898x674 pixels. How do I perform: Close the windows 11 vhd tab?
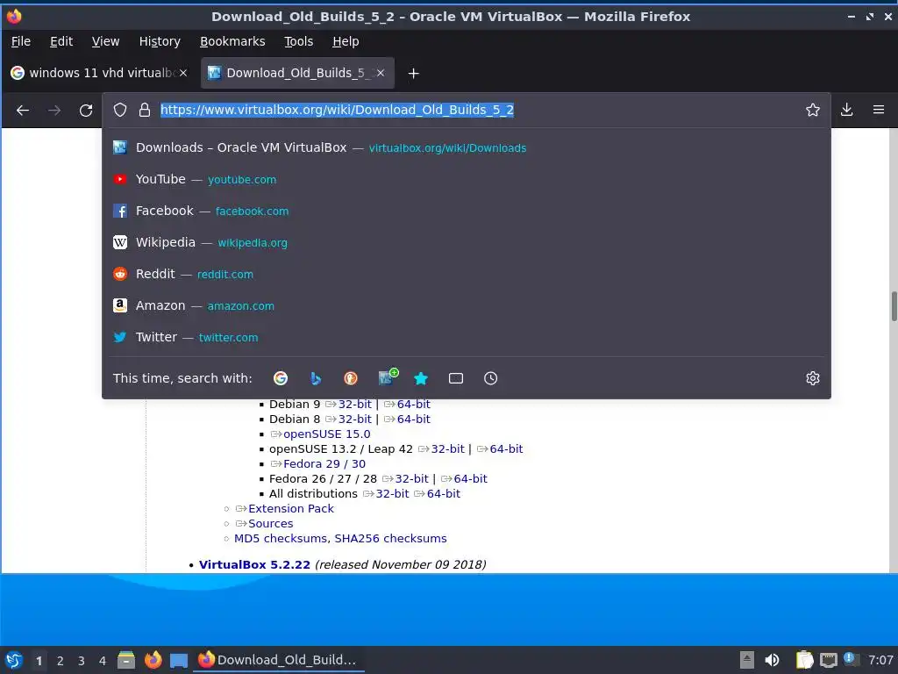coord(183,73)
